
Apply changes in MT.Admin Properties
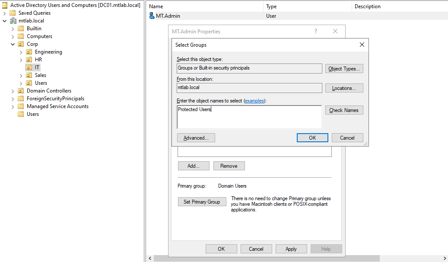tap(291, 249)
